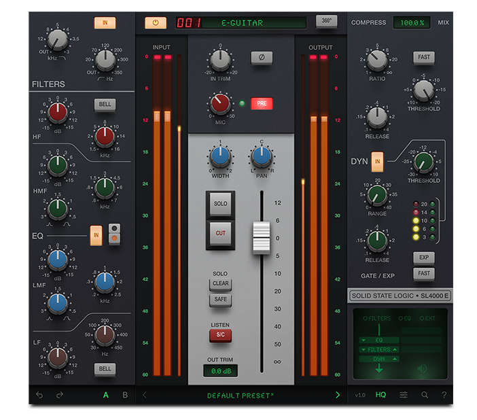The width and height of the screenshot is (477, 420).
Task: Click the LISTEN S/C button
Action: 220,335
